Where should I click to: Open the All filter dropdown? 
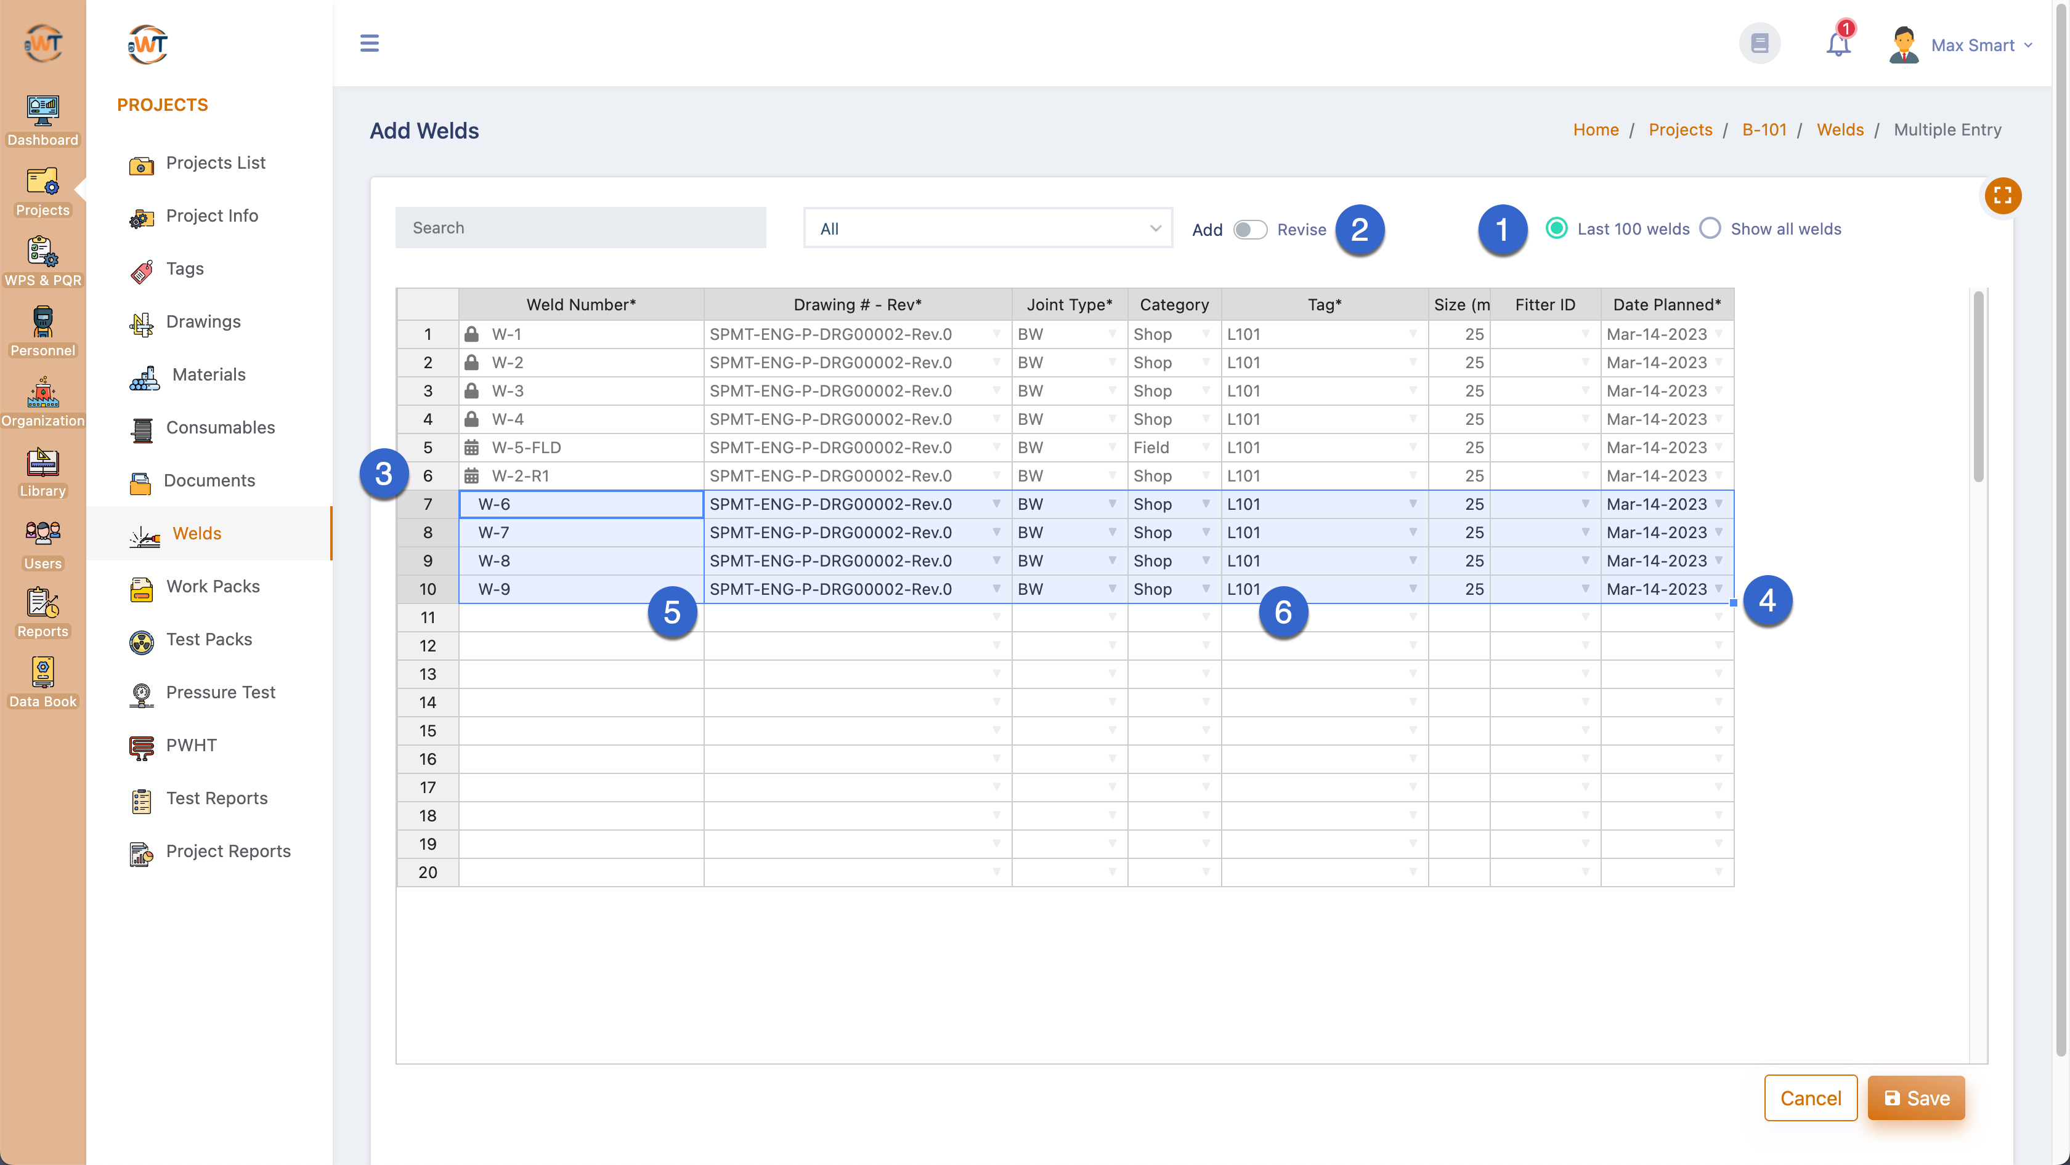pos(988,229)
